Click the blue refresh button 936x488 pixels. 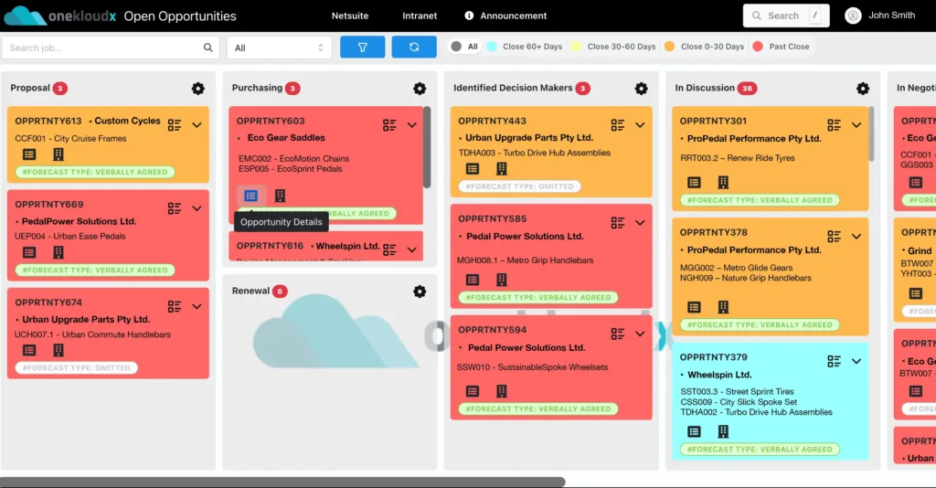pyautogui.click(x=414, y=48)
